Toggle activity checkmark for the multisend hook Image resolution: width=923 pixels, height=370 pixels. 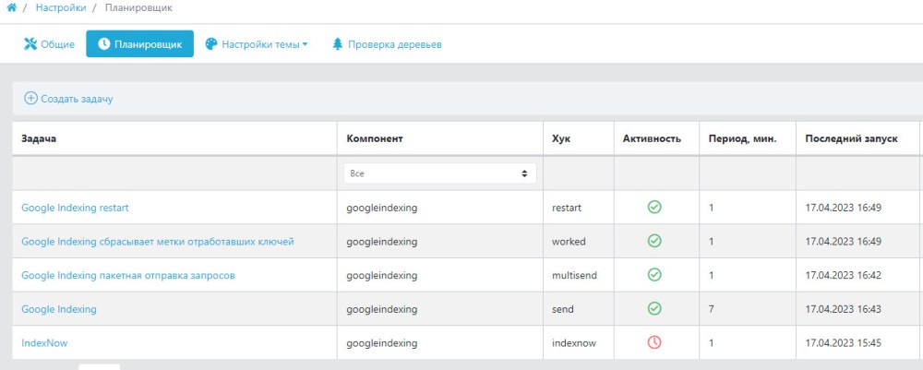[x=654, y=275]
